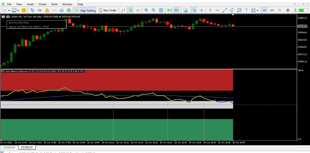Open the gold dollar-sign icon in the toolbar
The image size is (310, 153).
[x=24, y=10]
